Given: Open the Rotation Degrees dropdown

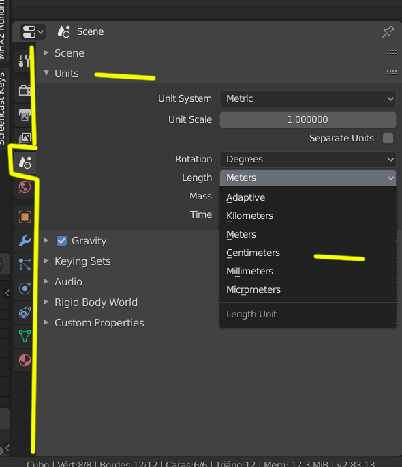Looking at the screenshot, I should 308,159.
